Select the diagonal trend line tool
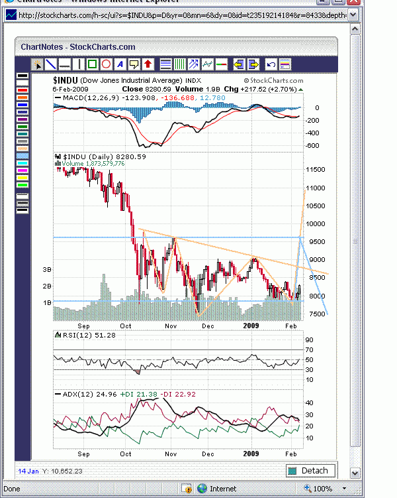 pyautogui.click(x=51, y=64)
